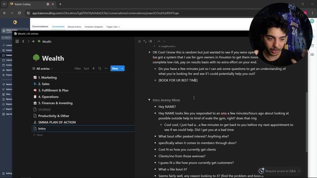This screenshot has height=178, width=317.
Task: Click the Kaizen Scaling logo in sidebar
Action: (x=15, y=22)
